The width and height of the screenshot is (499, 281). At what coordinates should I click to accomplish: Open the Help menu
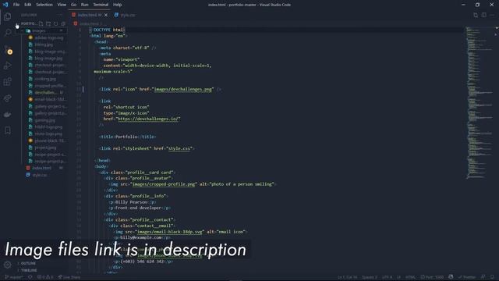click(x=118, y=5)
